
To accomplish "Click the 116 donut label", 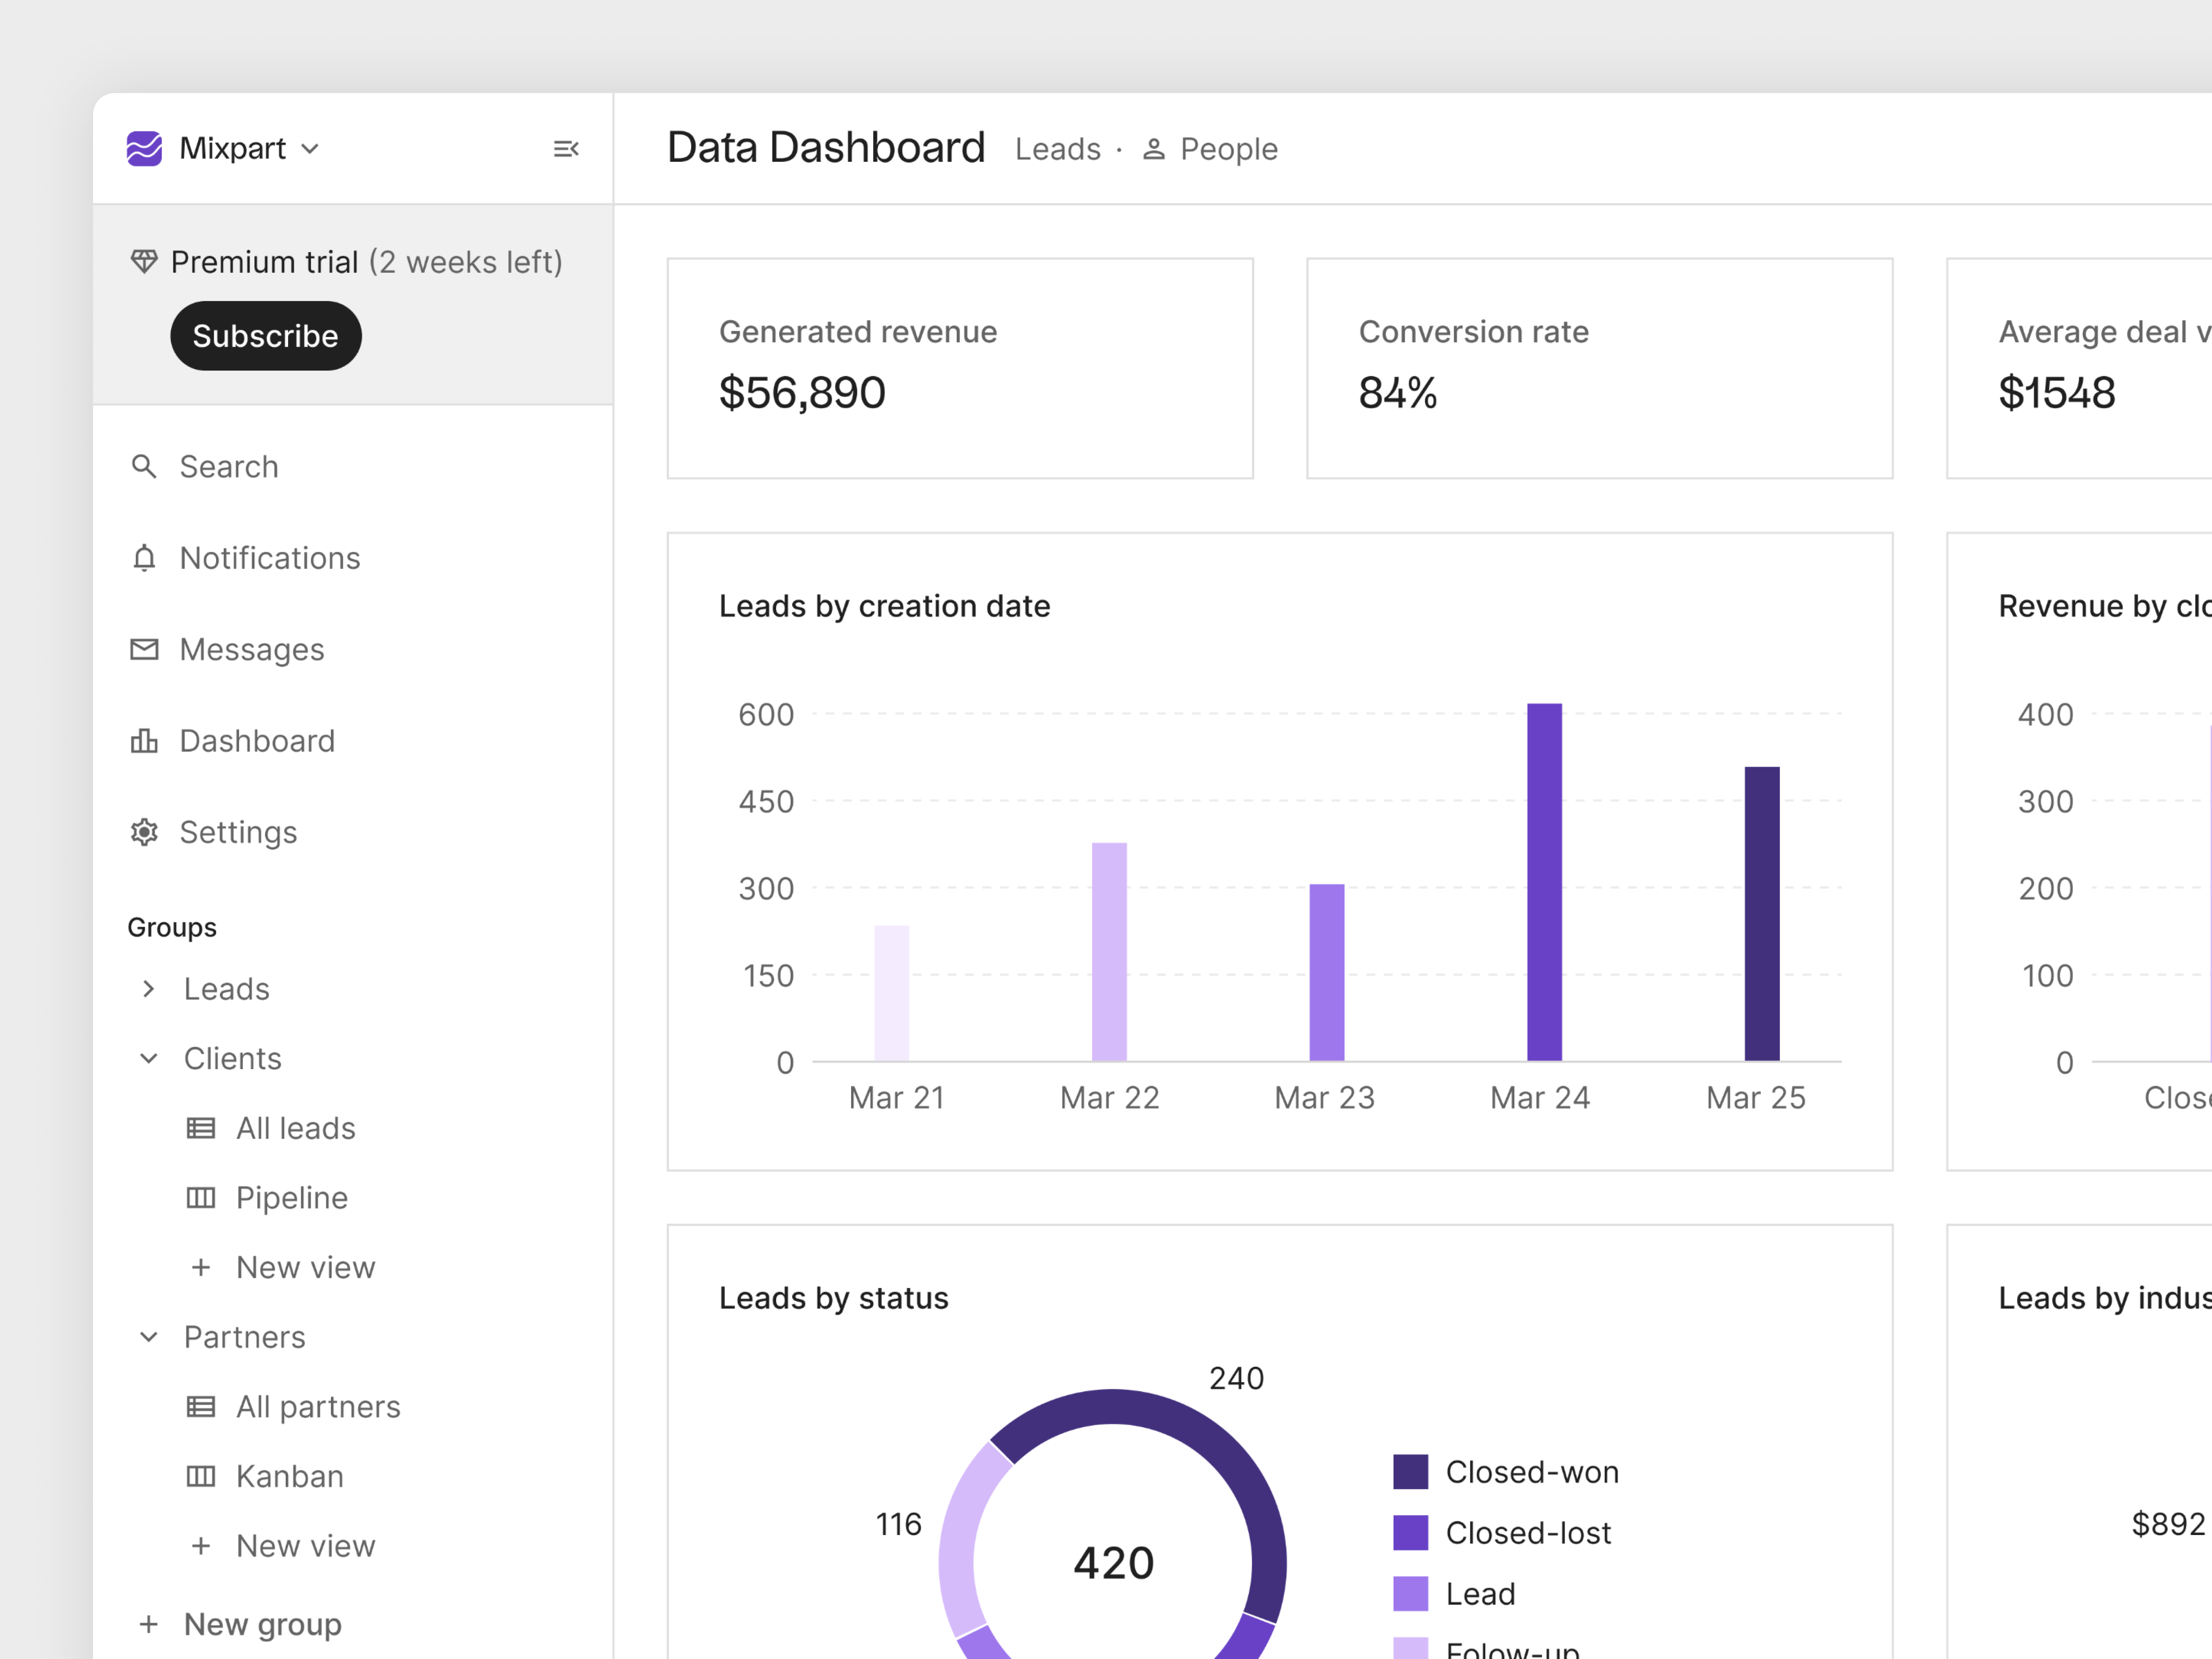I will pos(898,1525).
